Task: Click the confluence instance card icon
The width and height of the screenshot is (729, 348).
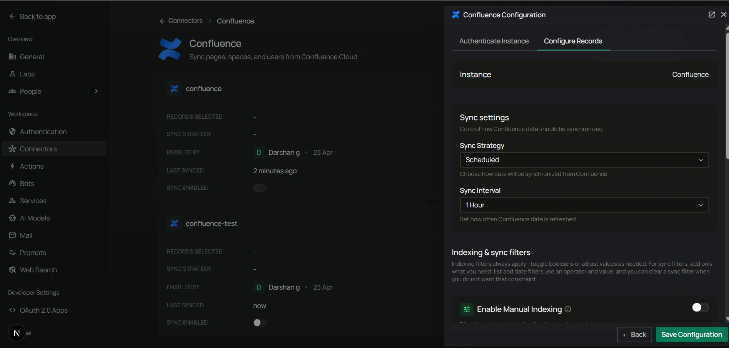Action: coord(174,89)
